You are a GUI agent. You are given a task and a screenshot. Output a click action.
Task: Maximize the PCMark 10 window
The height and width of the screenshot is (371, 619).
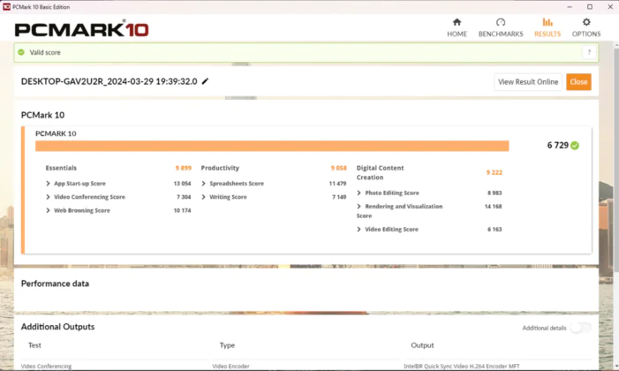[x=589, y=7]
